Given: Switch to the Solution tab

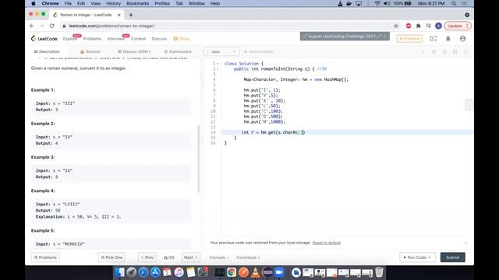Looking at the screenshot, I should 90,51.
